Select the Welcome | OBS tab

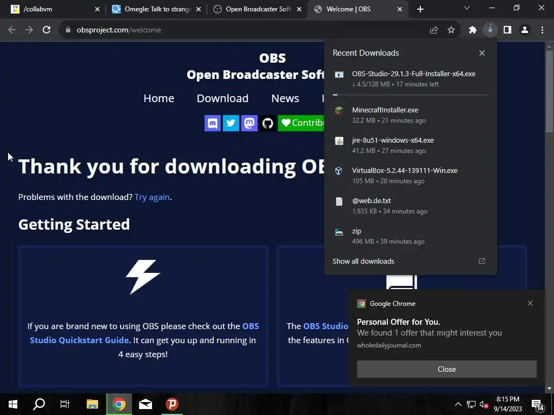[x=357, y=9]
